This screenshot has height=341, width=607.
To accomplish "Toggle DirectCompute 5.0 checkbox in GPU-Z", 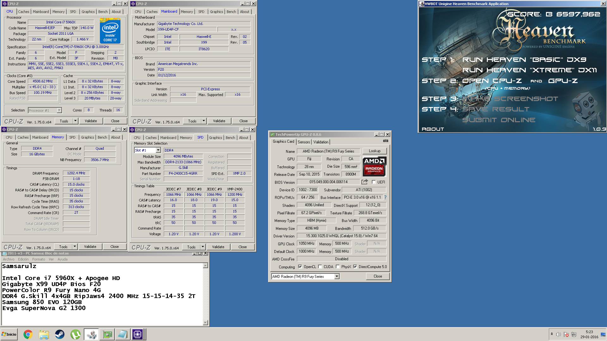I will pos(355,267).
